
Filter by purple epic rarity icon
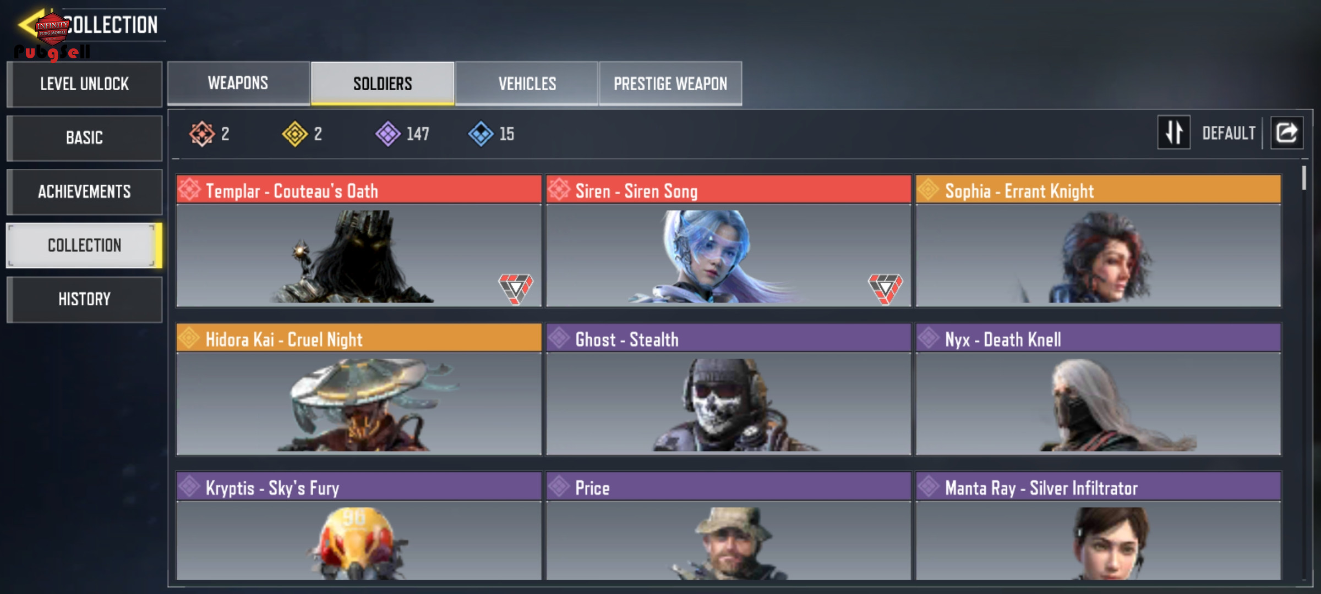(x=388, y=134)
